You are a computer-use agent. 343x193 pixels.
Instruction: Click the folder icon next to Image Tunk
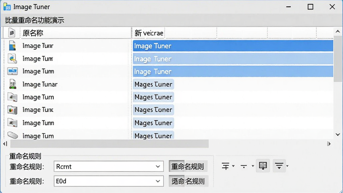12,110
